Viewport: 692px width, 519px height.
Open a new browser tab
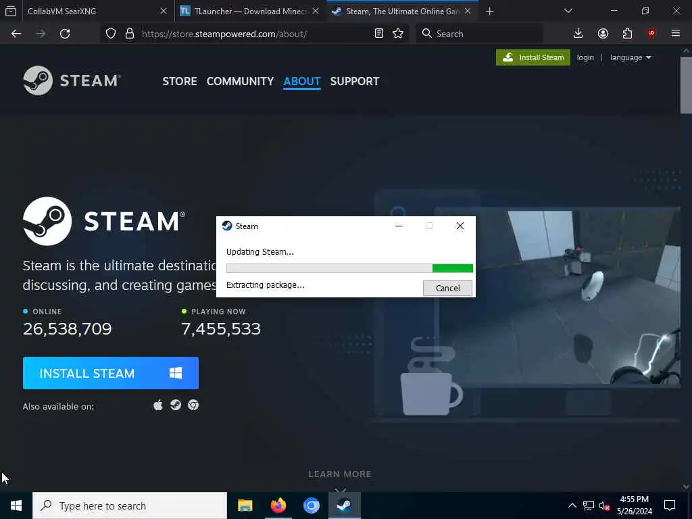[x=489, y=11]
